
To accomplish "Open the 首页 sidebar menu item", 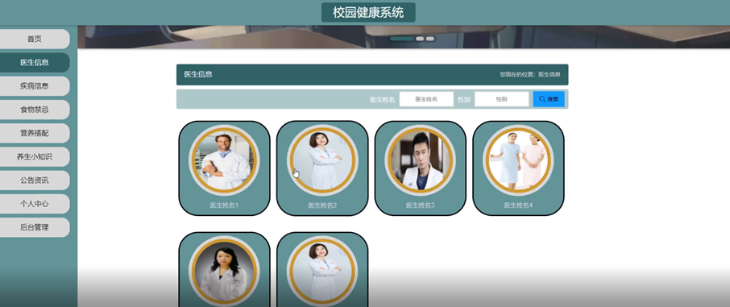I will pos(34,39).
